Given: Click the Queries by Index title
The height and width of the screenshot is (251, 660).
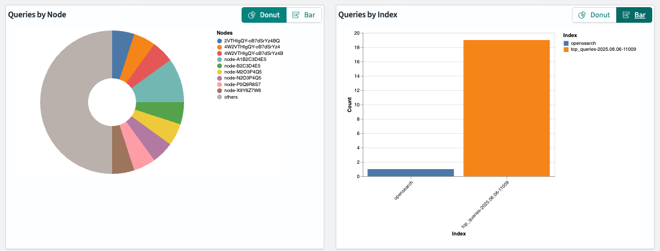Looking at the screenshot, I should (x=368, y=15).
